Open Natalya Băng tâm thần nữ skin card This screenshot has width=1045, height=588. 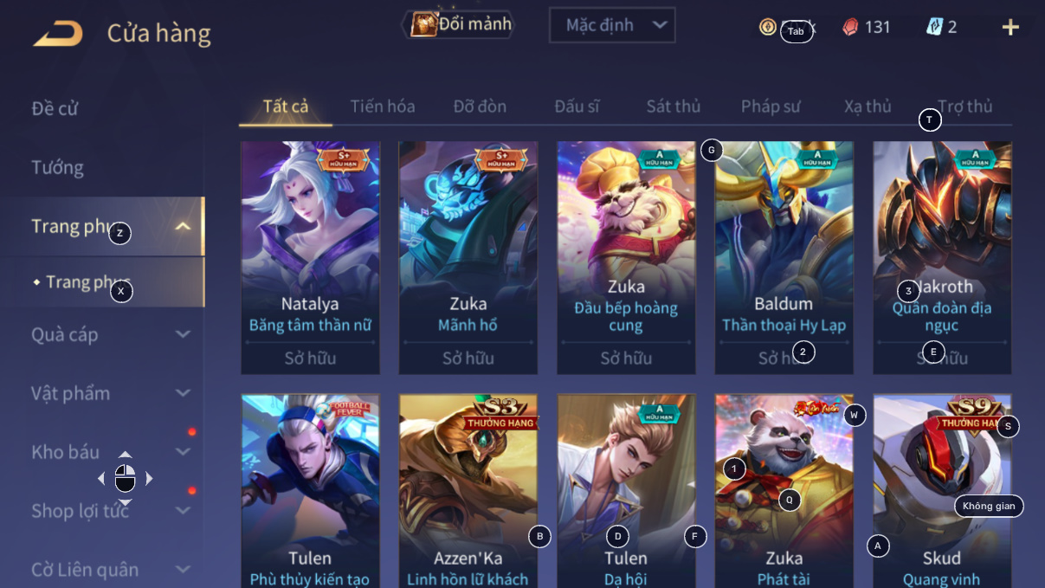pos(310,257)
